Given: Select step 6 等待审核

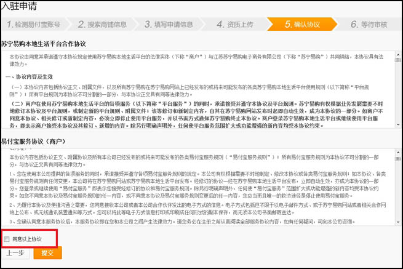Looking at the screenshot, I should pyautogui.click(x=369, y=25).
